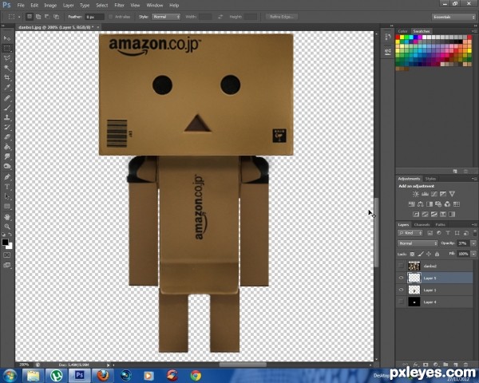Turn layer filtering switch on/off
479x383 pixels.
(x=475, y=233)
